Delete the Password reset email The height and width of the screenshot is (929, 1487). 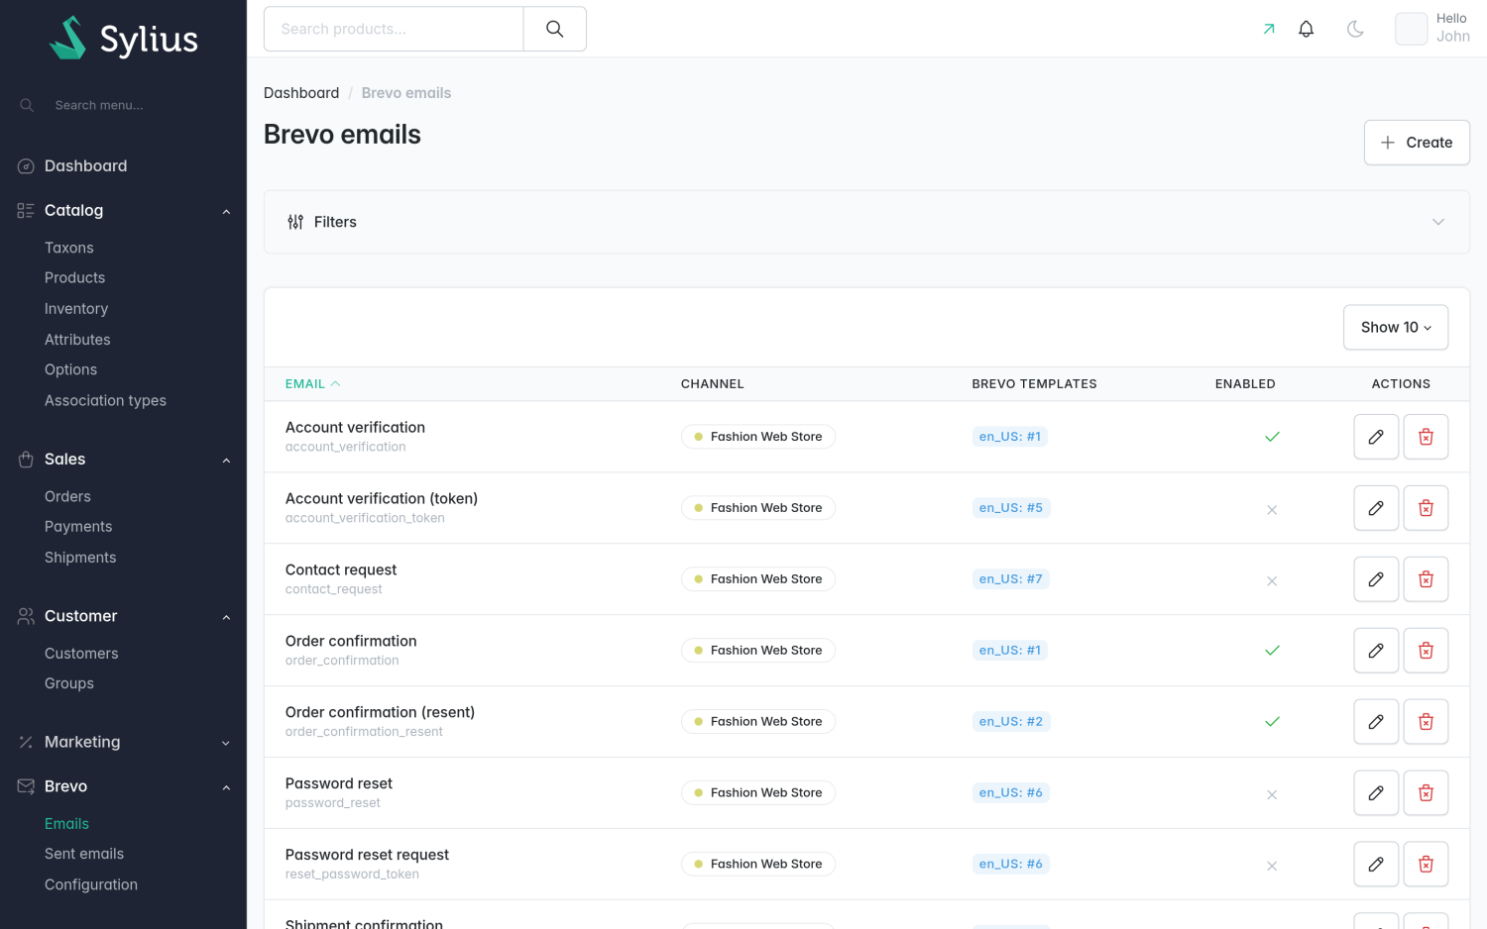click(1426, 793)
